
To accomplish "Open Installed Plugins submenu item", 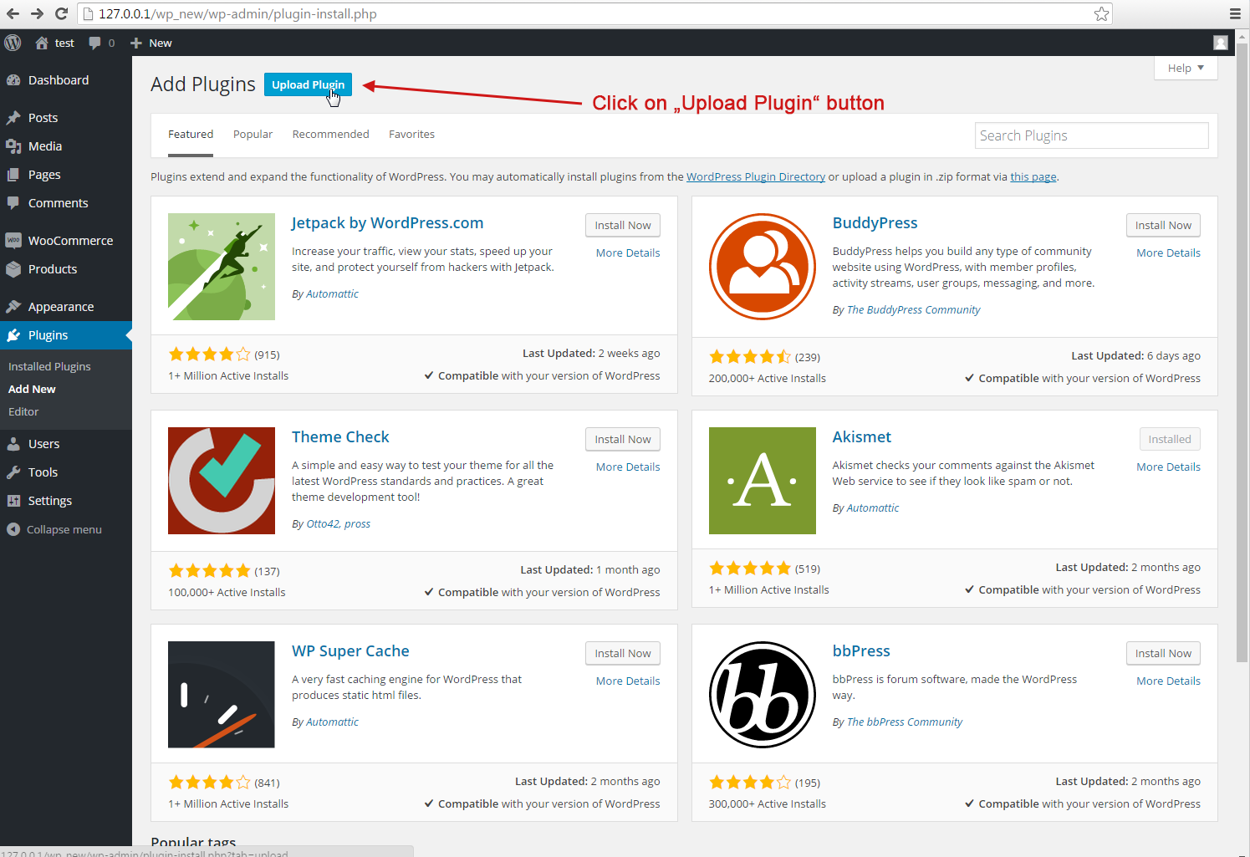I will coord(49,366).
